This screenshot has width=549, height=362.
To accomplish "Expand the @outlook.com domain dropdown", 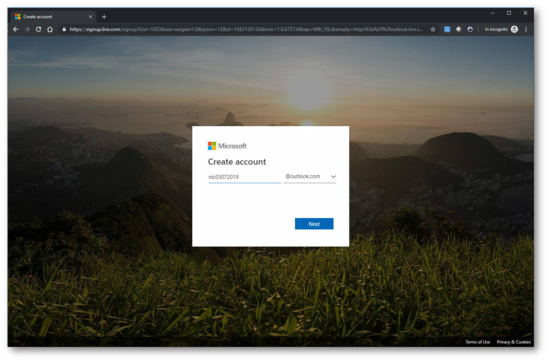I will coord(310,177).
